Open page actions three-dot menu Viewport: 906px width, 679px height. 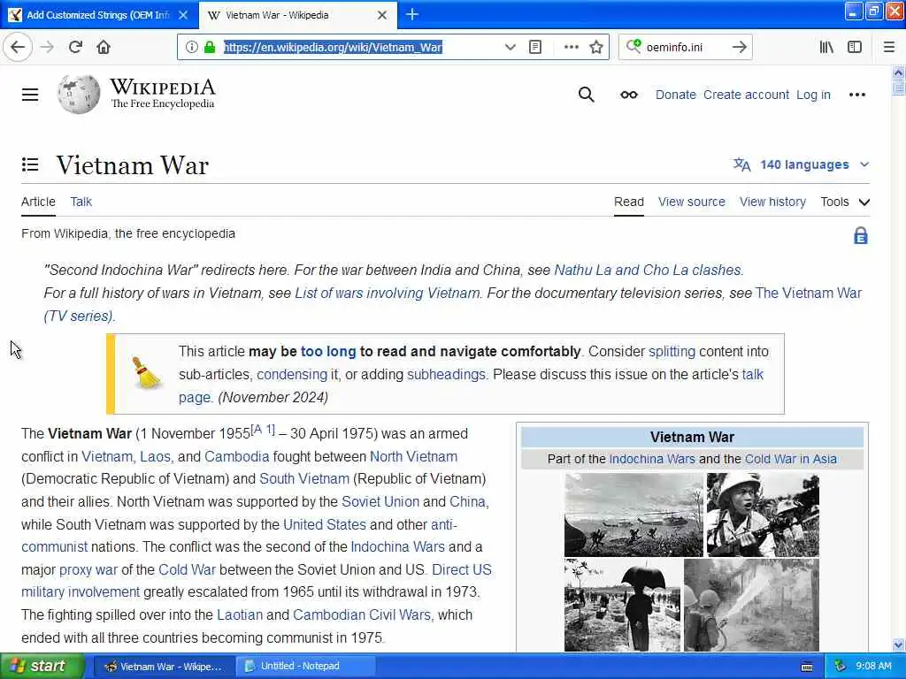[x=571, y=47]
